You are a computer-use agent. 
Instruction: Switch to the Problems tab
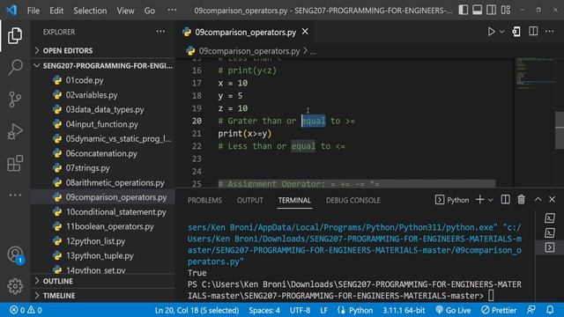(204, 200)
